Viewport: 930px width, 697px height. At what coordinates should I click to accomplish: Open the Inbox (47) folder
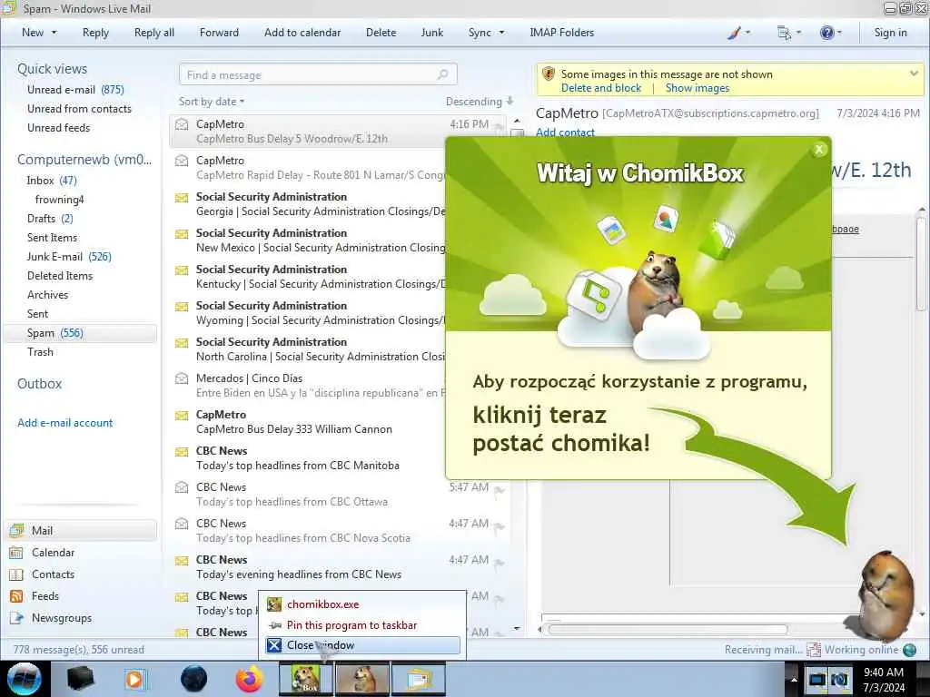52,181
